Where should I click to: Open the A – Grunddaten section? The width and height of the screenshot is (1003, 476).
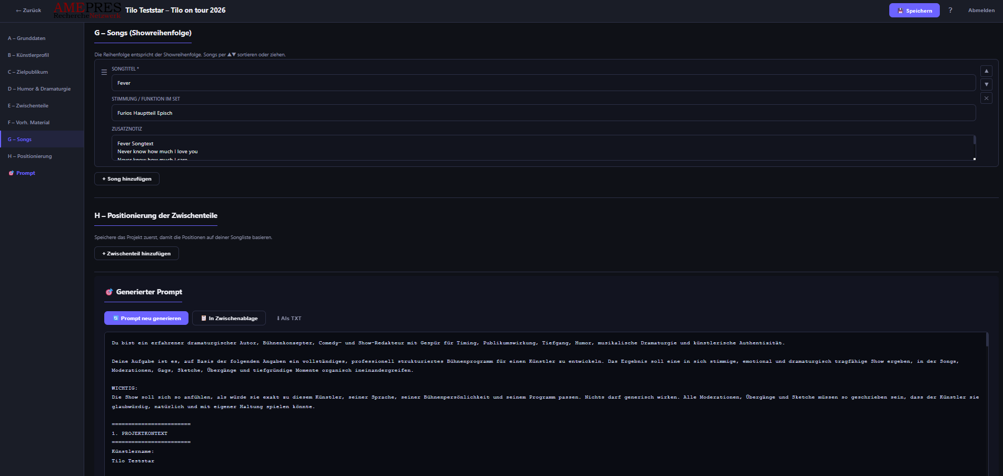click(26, 38)
